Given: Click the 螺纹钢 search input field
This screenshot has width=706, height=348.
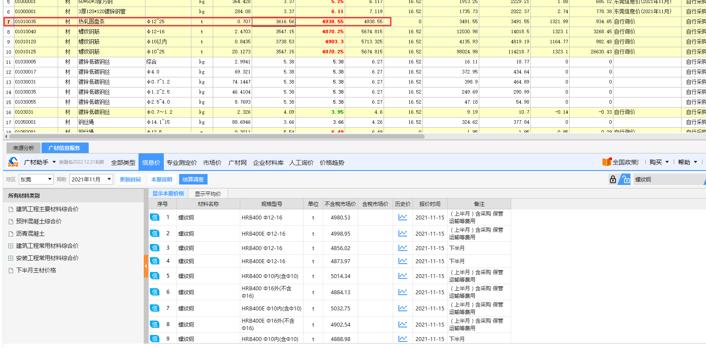Looking at the screenshot, I should (668, 179).
